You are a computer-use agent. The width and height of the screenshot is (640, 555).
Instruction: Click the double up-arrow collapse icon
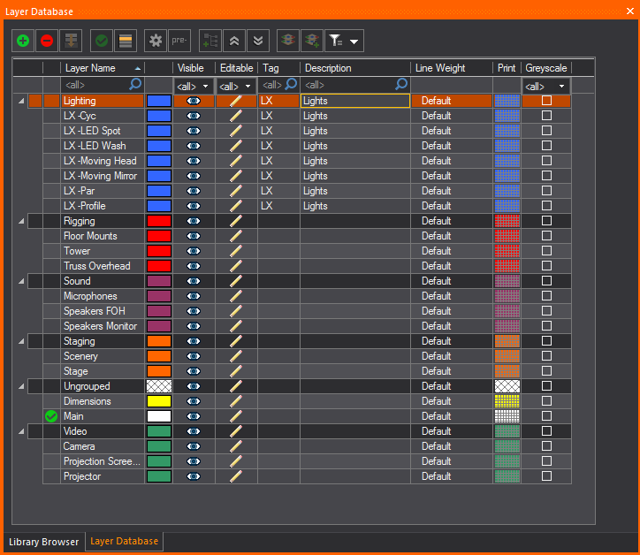pos(233,41)
